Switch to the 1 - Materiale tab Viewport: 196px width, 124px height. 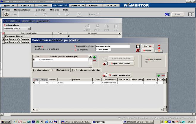[41, 70]
